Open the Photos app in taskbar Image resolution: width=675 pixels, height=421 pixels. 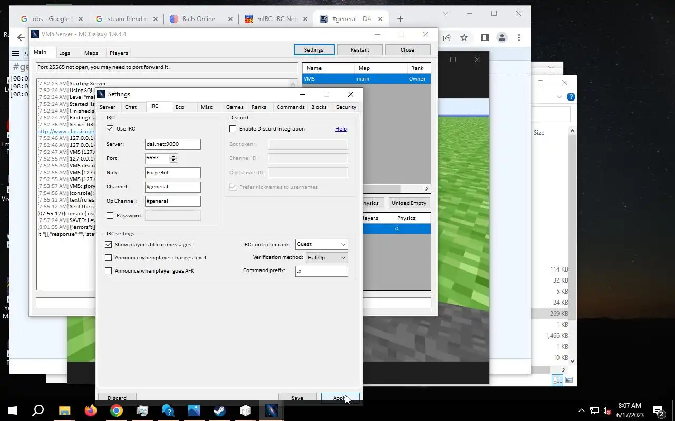(194, 410)
